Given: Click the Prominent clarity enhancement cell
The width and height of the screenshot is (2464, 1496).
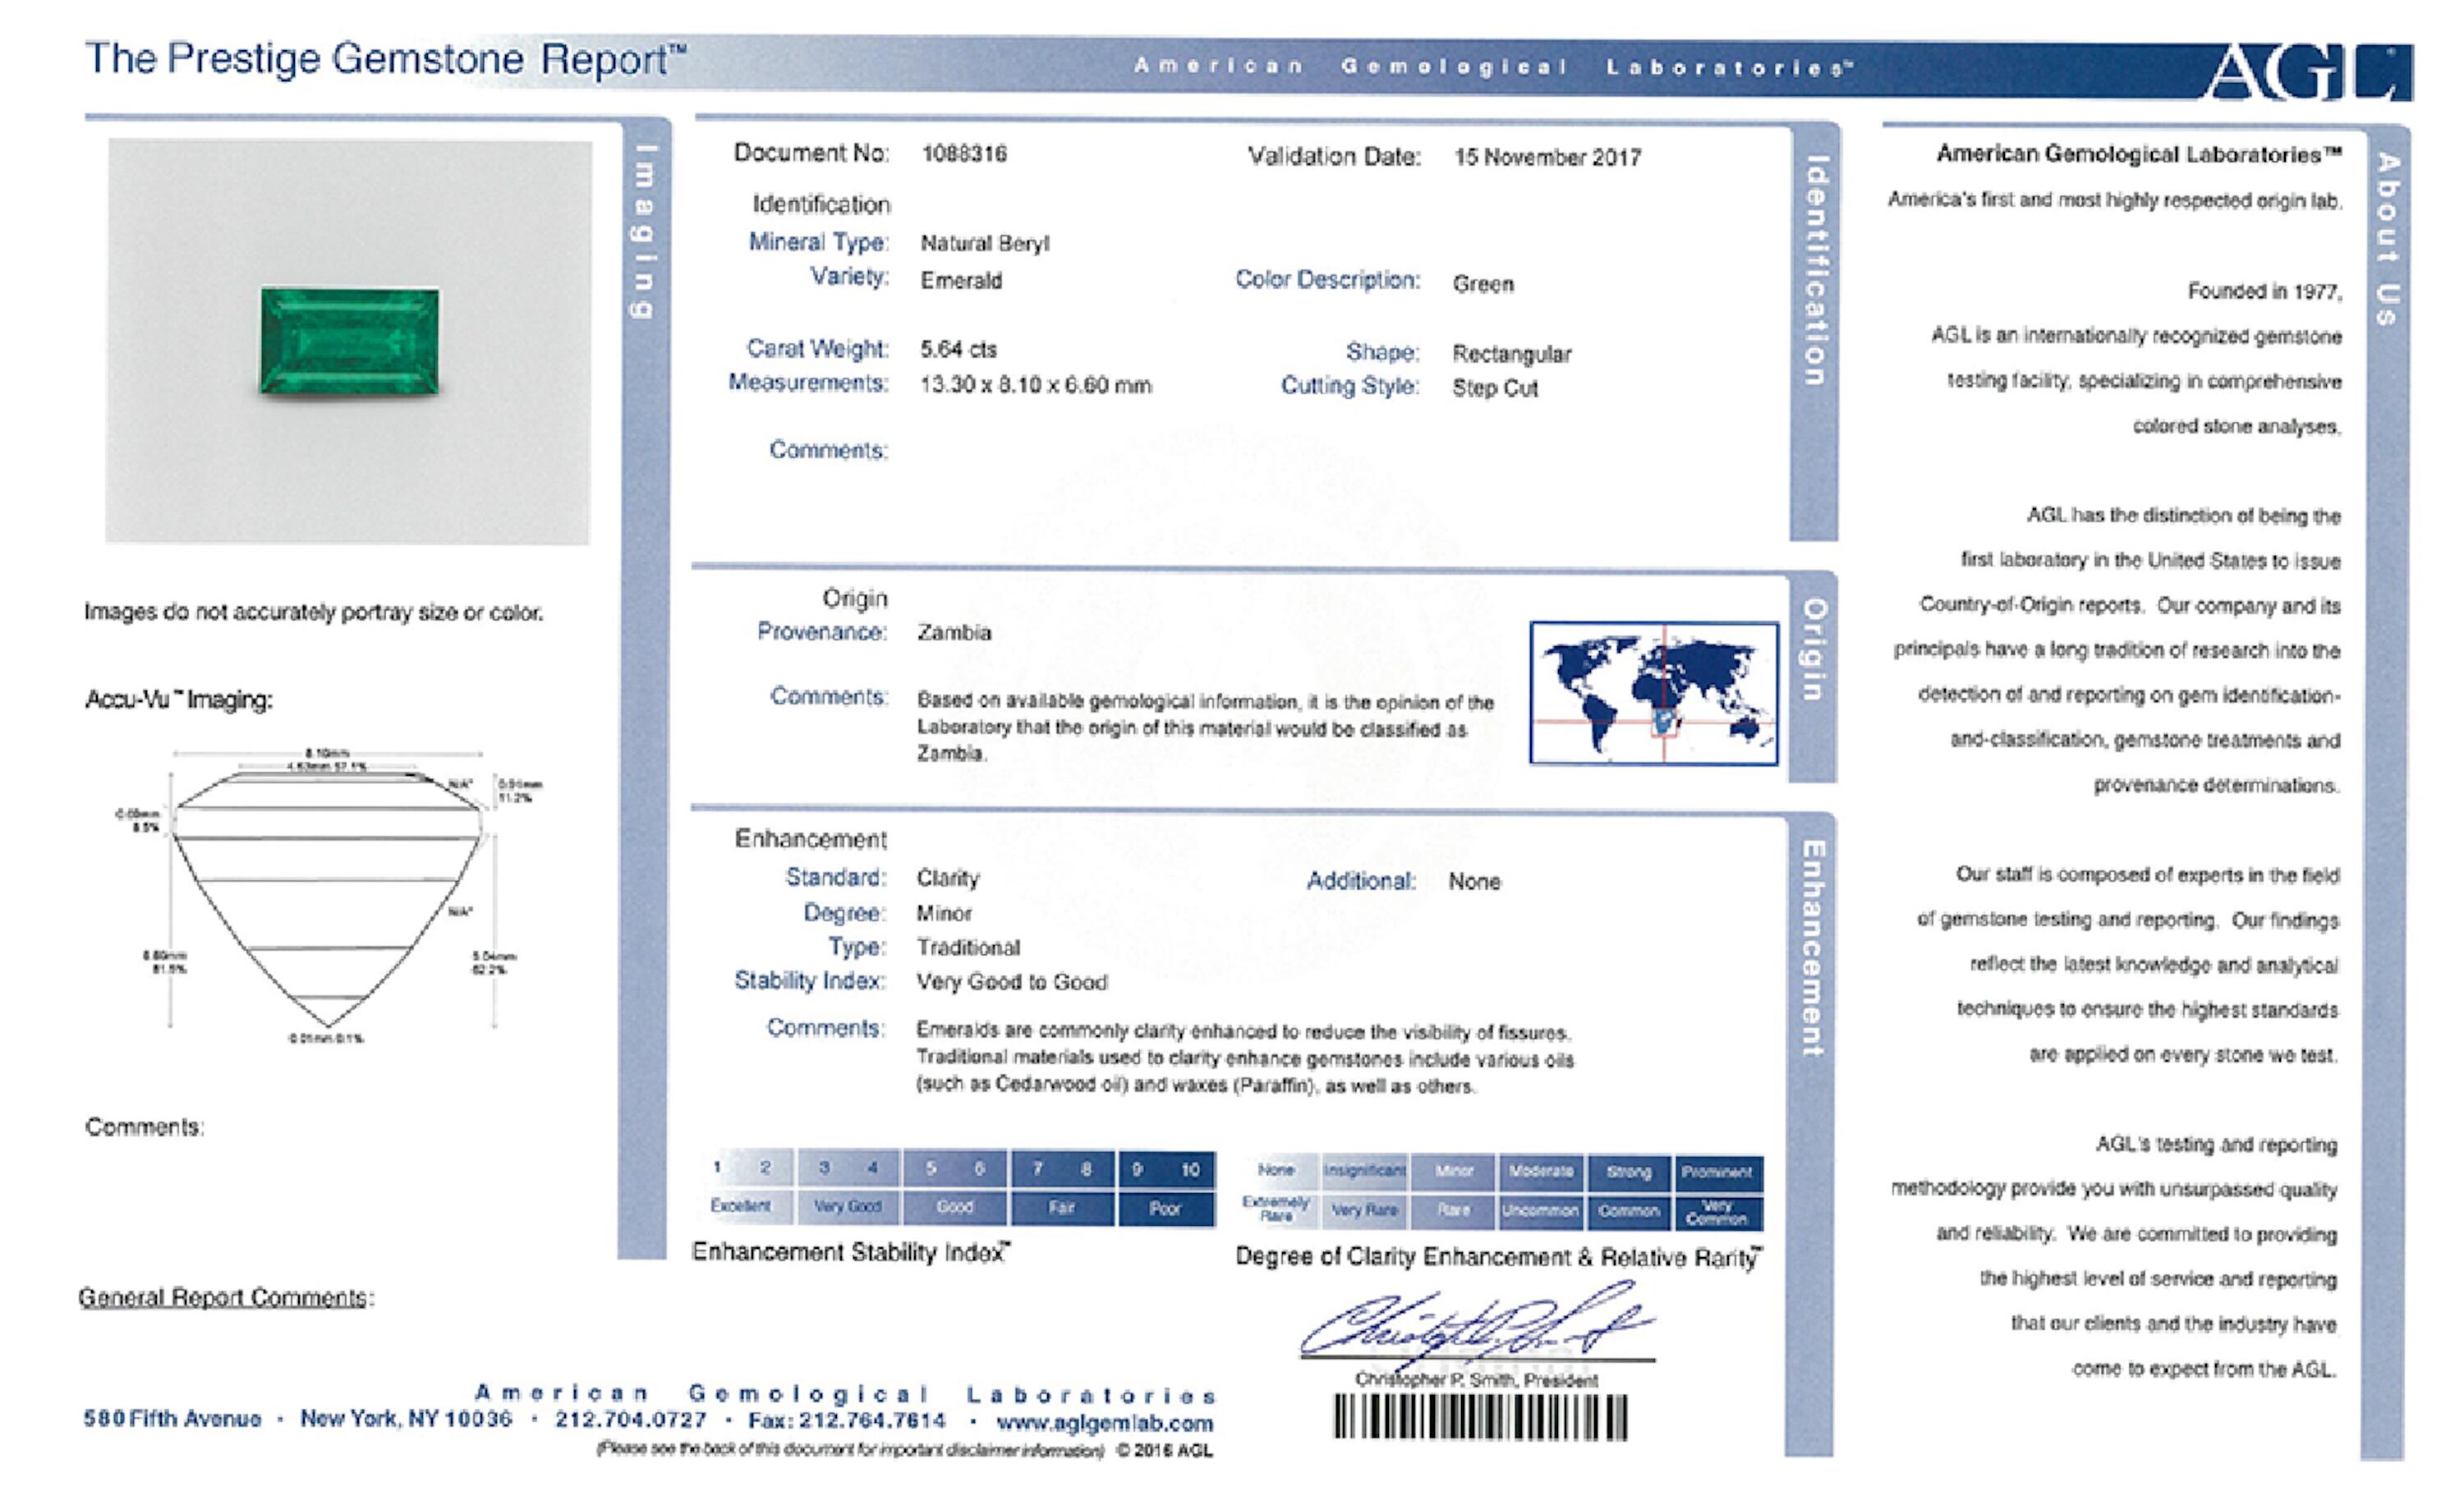Looking at the screenshot, I should pos(1716,1172).
